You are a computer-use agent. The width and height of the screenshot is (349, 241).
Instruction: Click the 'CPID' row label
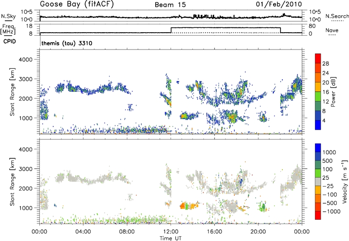click(10, 41)
